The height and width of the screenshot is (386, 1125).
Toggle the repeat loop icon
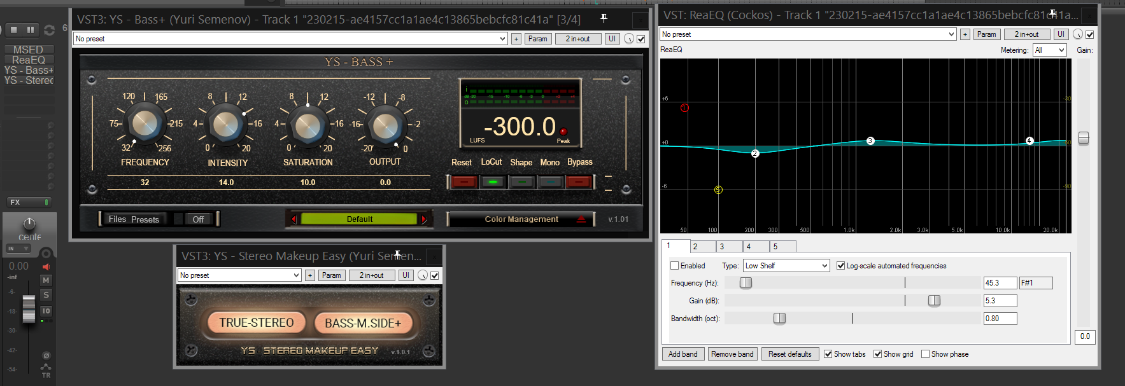tap(49, 30)
